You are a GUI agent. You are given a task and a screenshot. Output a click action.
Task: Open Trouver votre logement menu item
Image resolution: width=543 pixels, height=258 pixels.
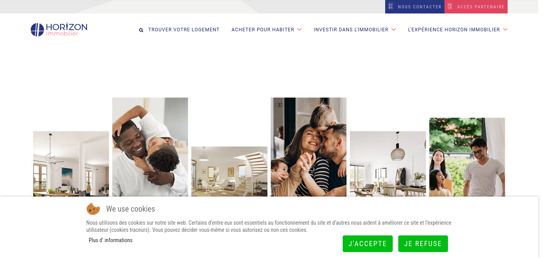(x=184, y=30)
